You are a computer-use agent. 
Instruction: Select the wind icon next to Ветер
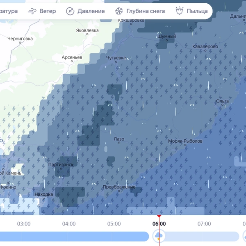click(x=32, y=11)
